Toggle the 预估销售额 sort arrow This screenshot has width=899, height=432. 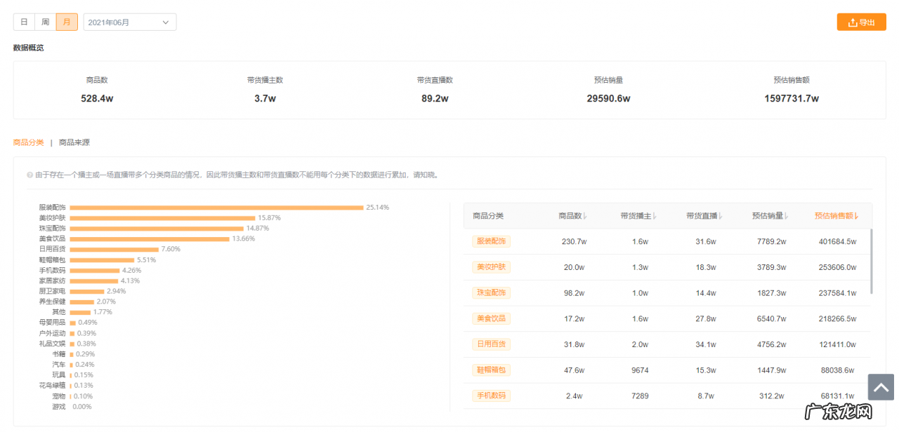click(856, 217)
